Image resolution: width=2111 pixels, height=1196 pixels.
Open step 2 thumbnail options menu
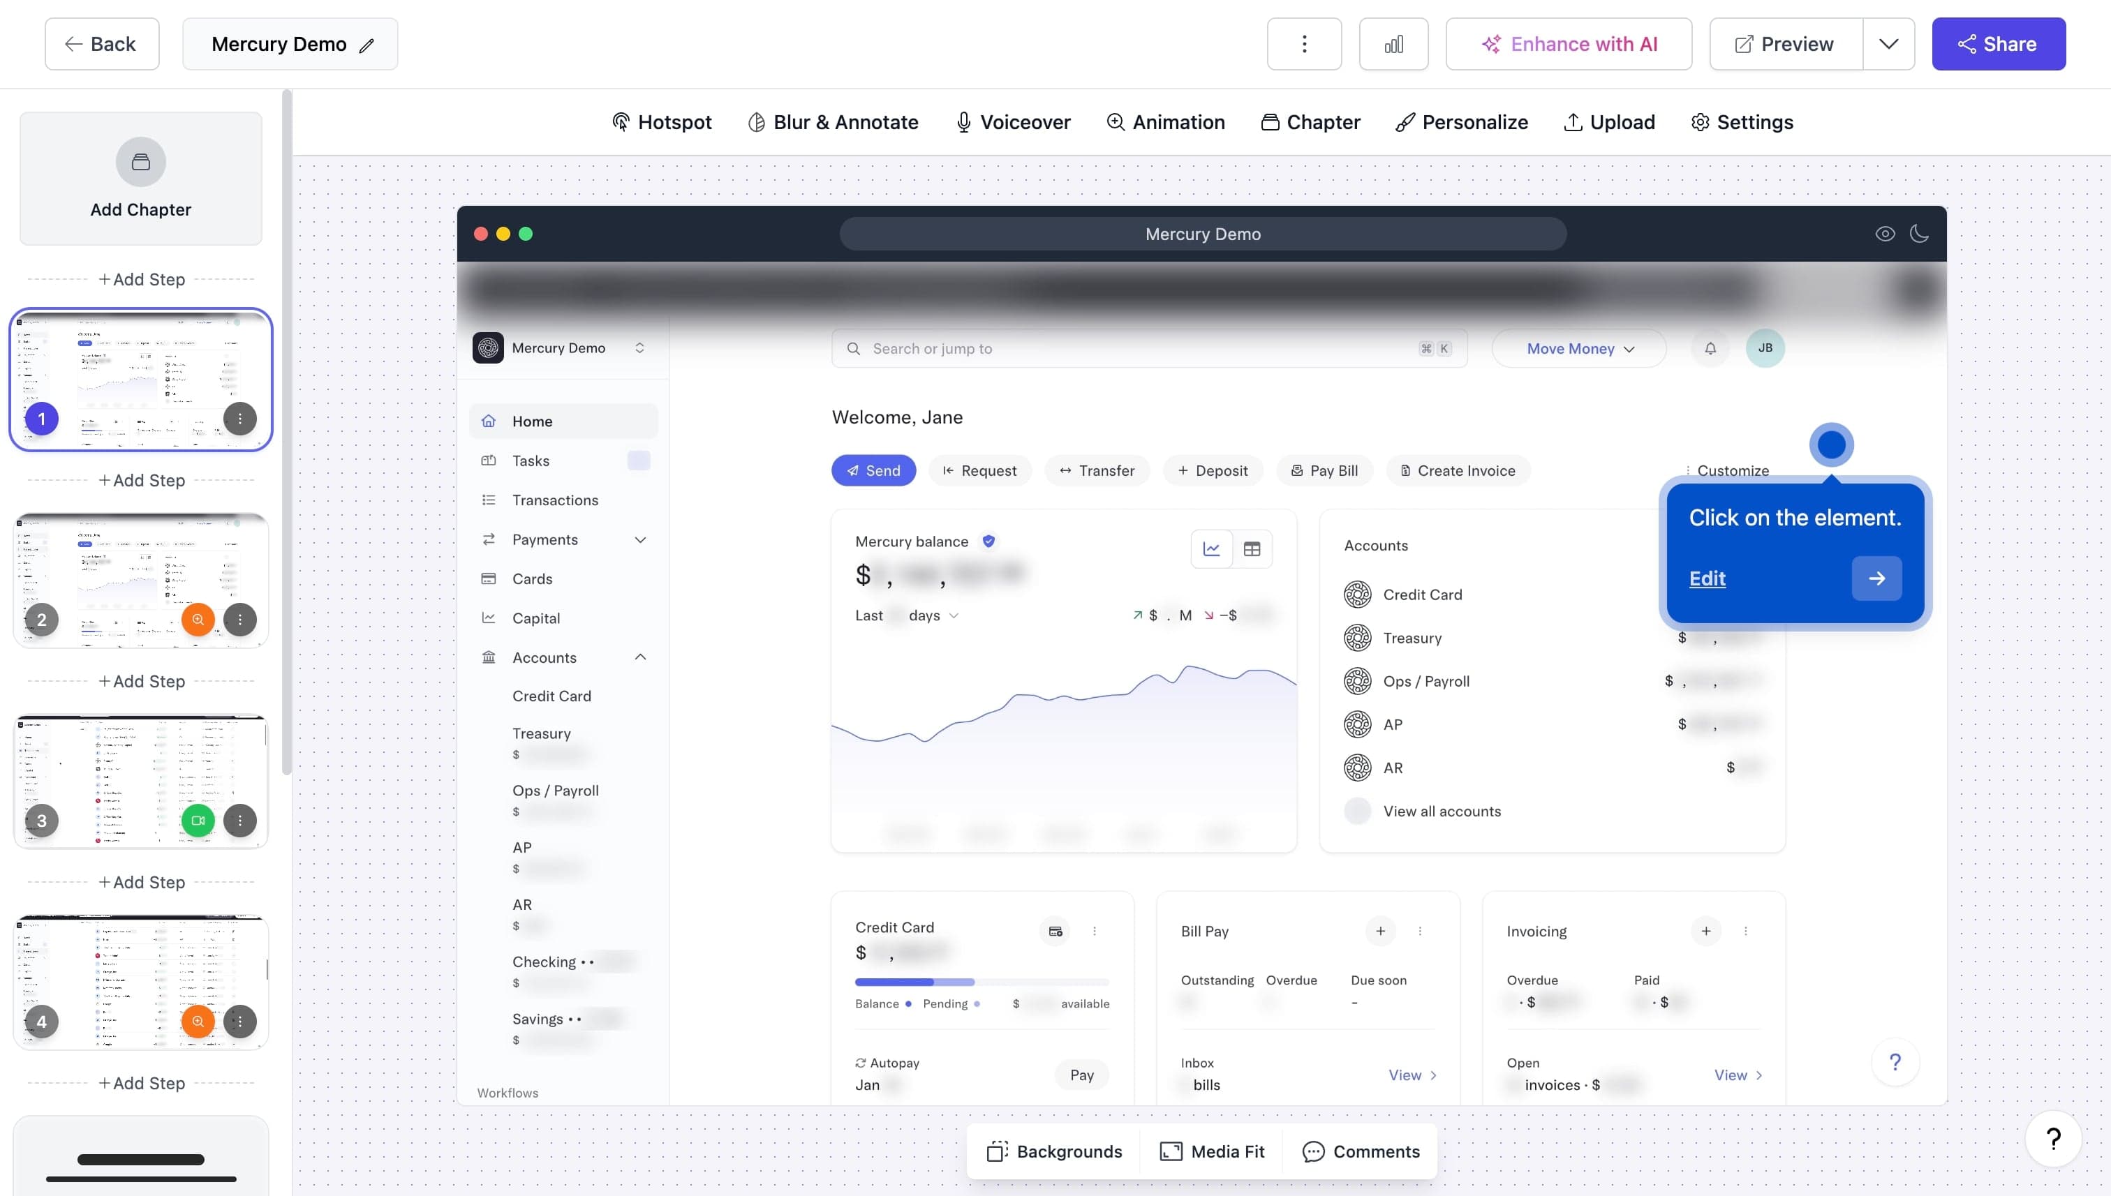[240, 620]
